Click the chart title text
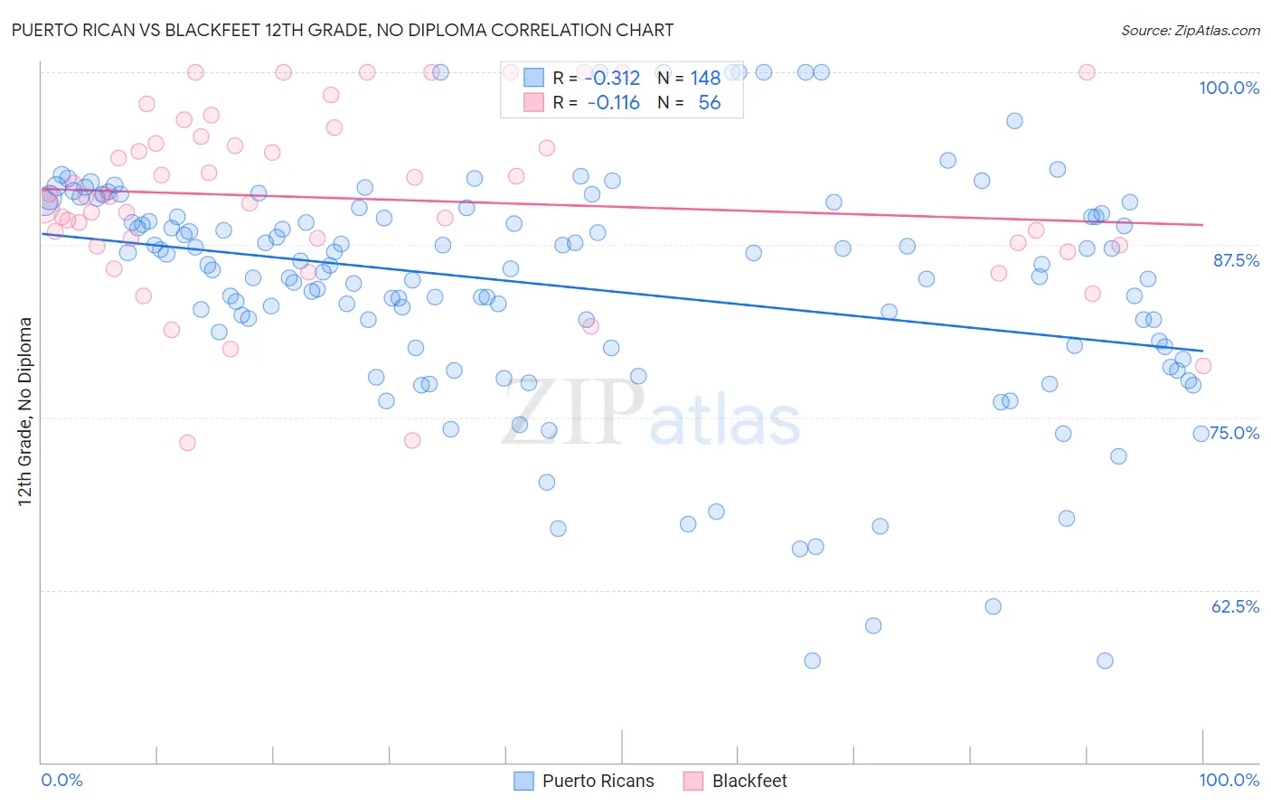 point(343,30)
